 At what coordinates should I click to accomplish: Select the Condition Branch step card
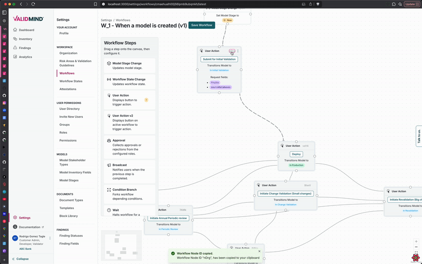click(129, 194)
